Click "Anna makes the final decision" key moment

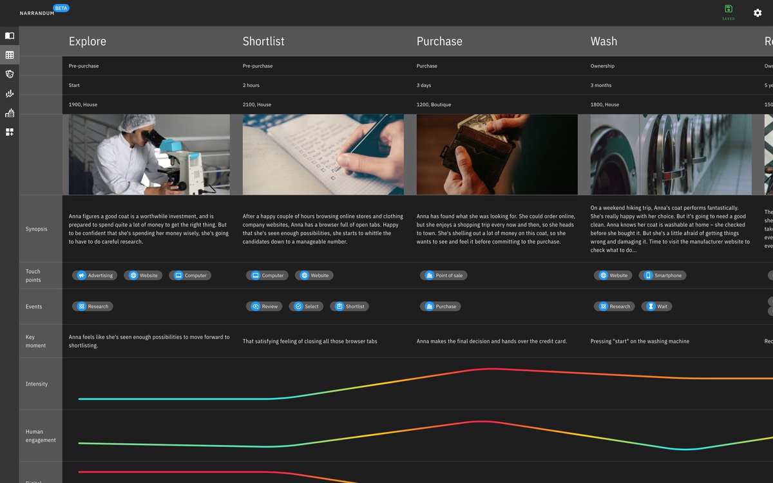[x=491, y=341]
